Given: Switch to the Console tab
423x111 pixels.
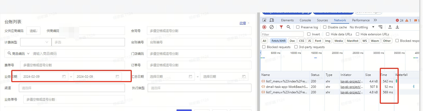Looking at the screenshot, I should 305,20.
